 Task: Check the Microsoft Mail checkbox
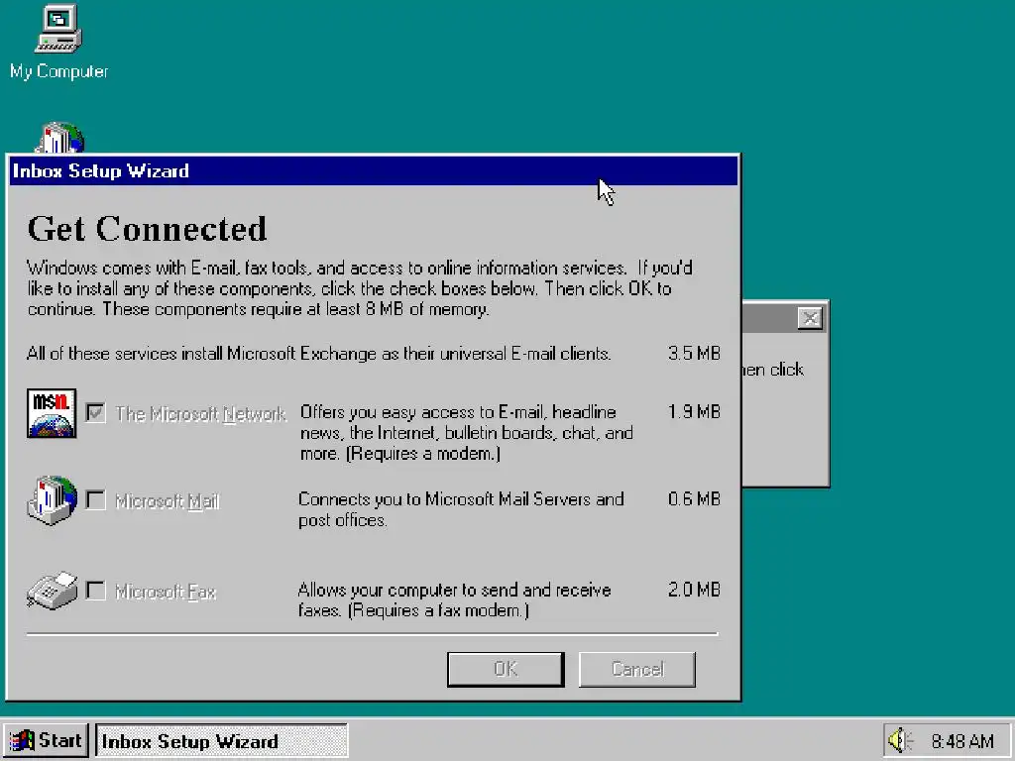click(96, 500)
